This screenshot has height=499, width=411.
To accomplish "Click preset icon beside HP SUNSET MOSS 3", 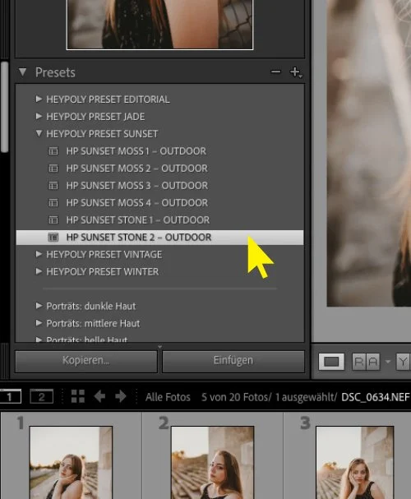I will [x=53, y=185].
